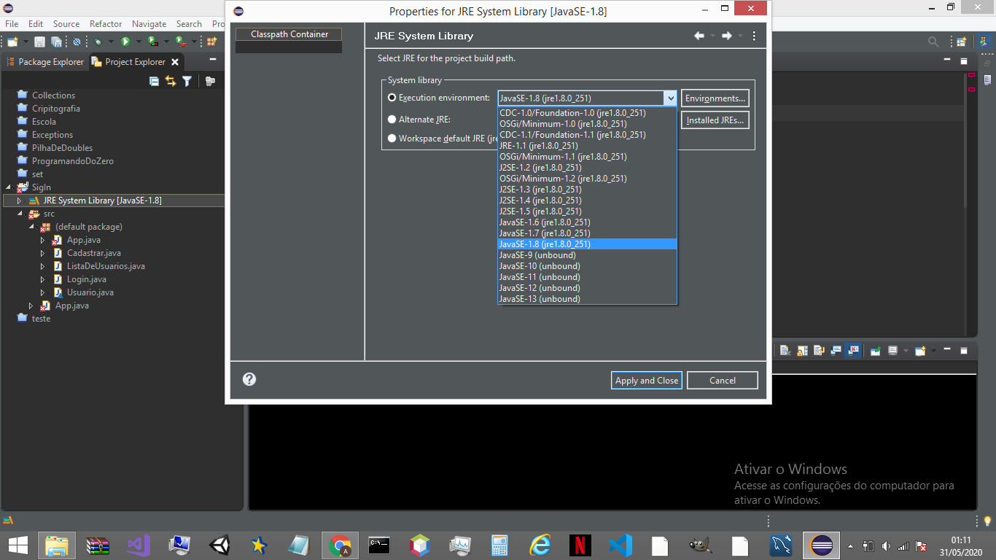Select the ProgramandoDoZero project
The image size is (996, 560).
[72, 161]
